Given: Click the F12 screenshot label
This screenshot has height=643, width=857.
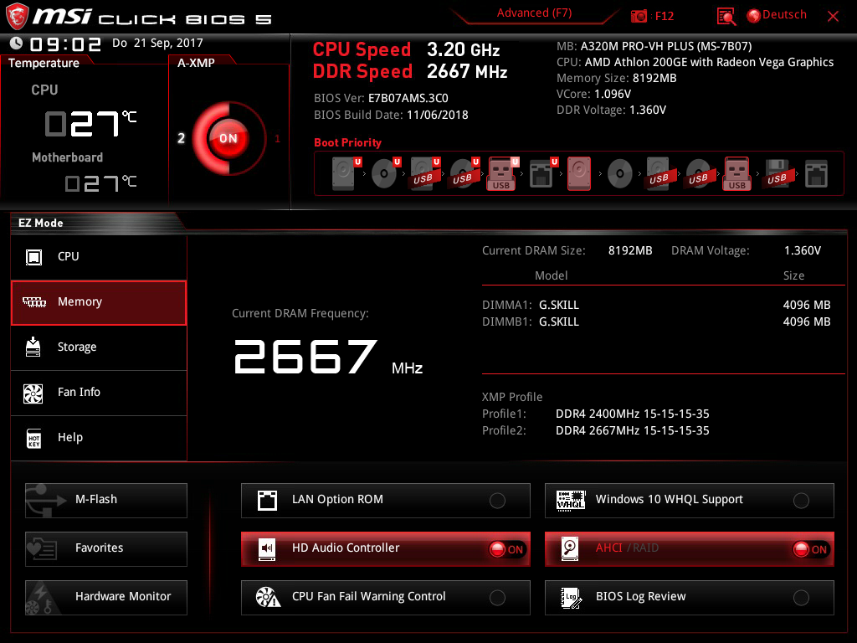Looking at the screenshot, I should (x=664, y=17).
